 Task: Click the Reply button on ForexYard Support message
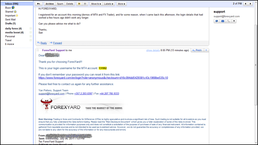coord(197,50)
